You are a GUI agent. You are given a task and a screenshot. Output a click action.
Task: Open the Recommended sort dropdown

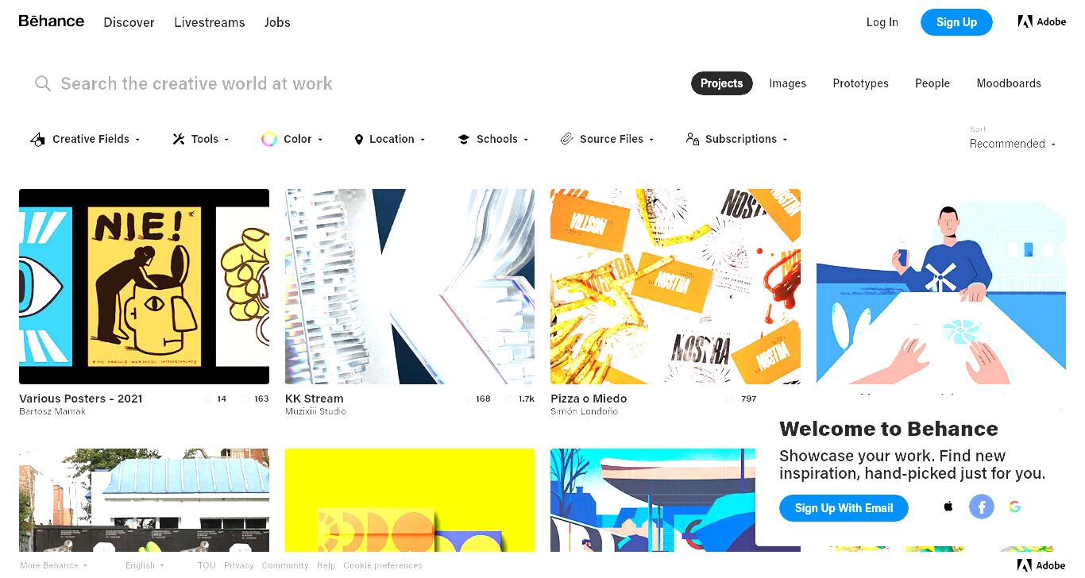1013,144
